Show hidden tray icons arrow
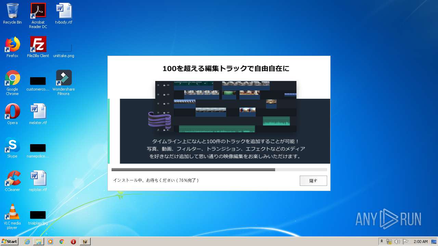438x246 pixels. pyautogui.click(x=382, y=242)
